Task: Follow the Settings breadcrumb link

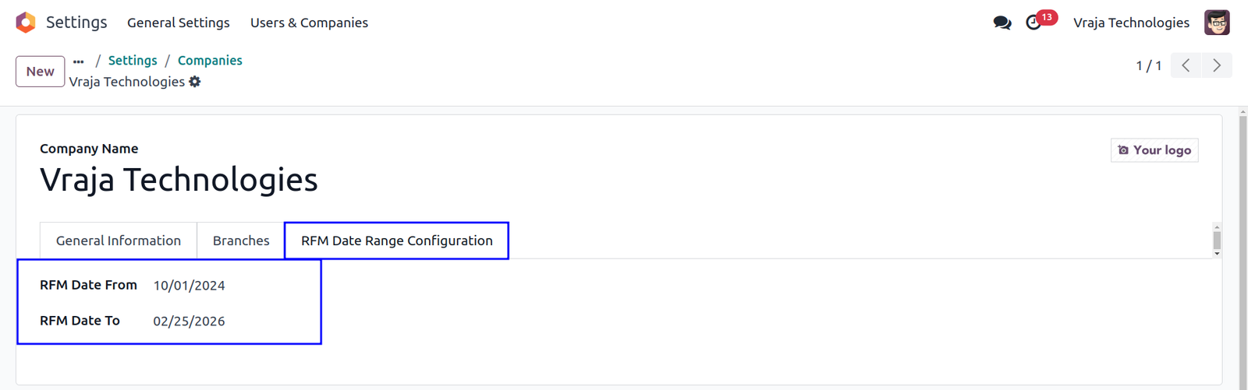Action: coord(133,61)
